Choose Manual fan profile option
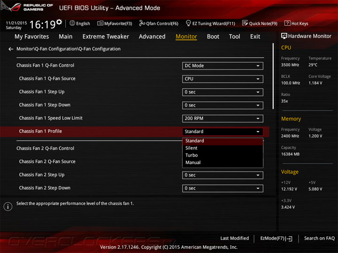 point(223,163)
